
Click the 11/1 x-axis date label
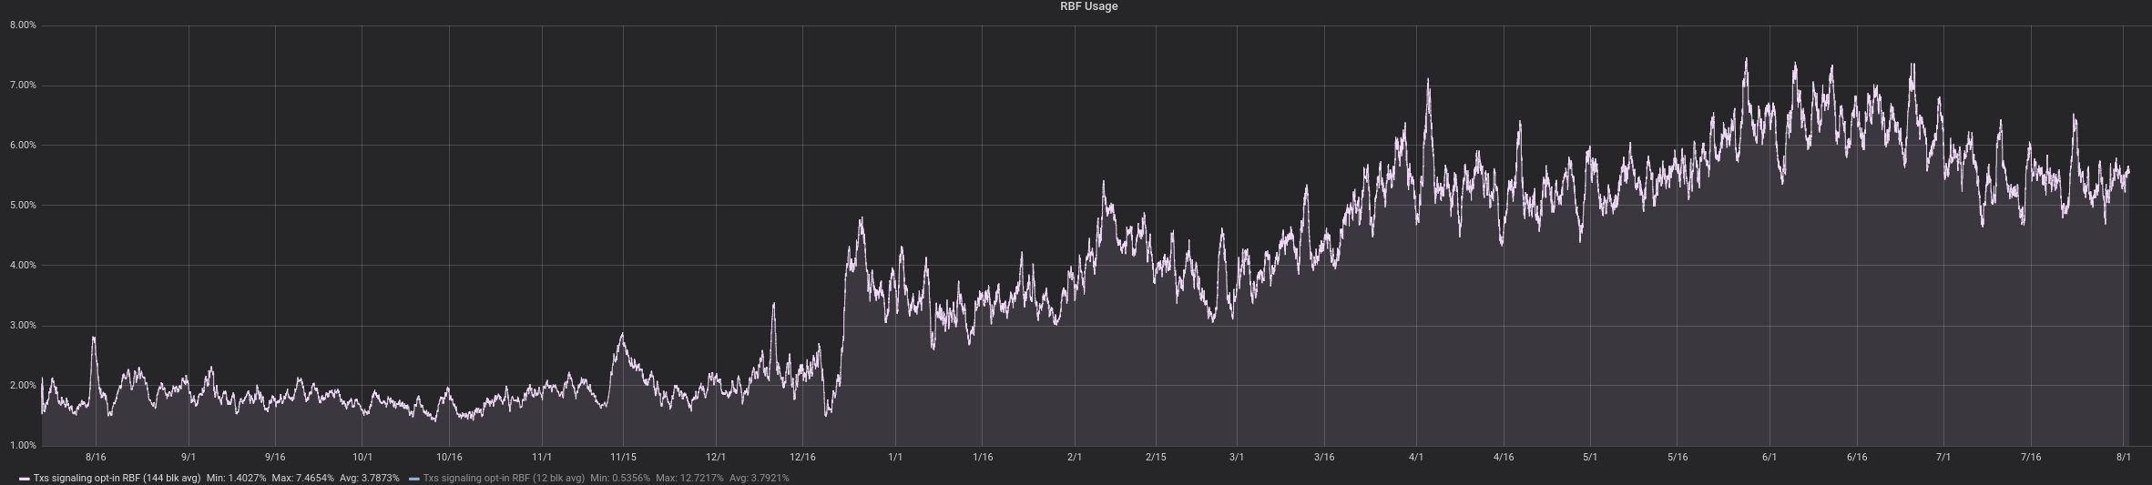point(542,457)
